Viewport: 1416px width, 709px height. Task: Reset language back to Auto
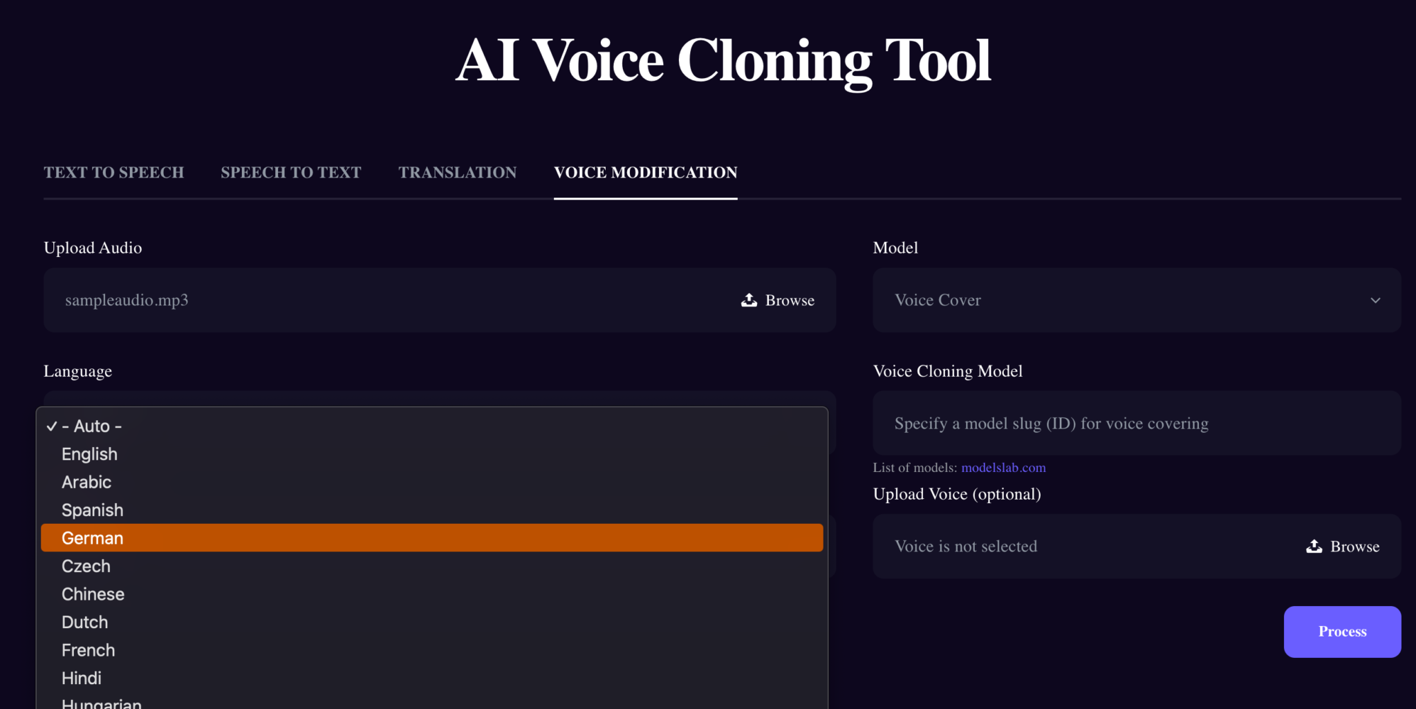click(92, 426)
